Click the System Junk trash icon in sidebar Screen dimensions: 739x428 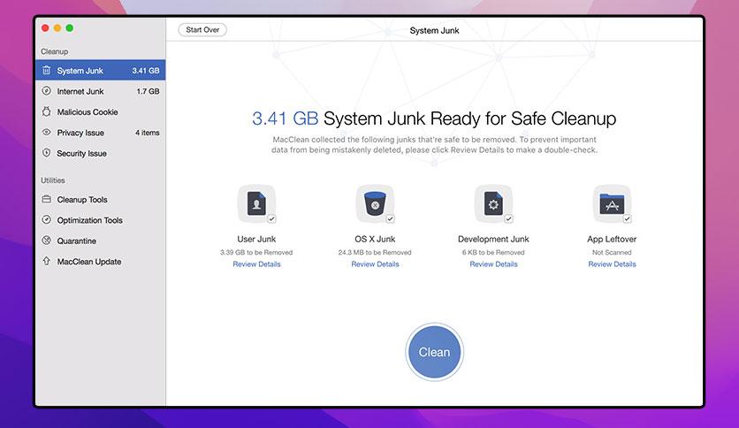click(46, 70)
